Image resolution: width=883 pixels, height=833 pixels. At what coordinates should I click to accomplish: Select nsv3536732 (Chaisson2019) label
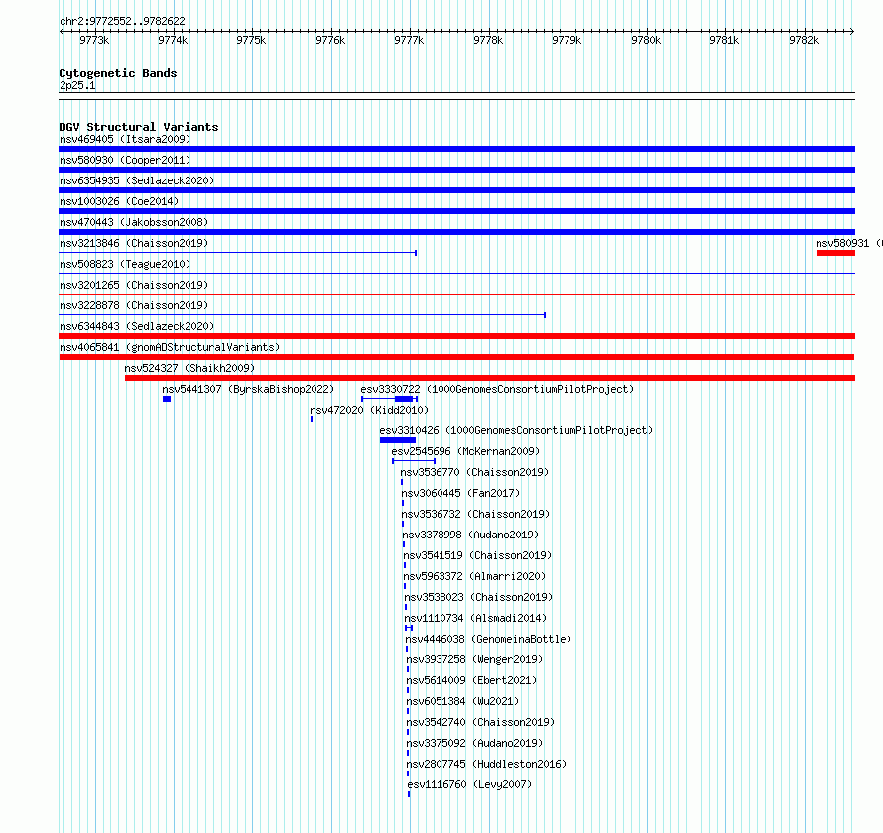(x=475, y=514)
